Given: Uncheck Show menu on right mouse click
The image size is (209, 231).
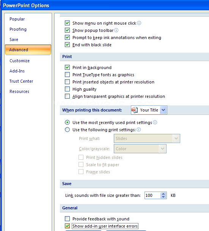Looking at the screenshot, I should [67, 23].
